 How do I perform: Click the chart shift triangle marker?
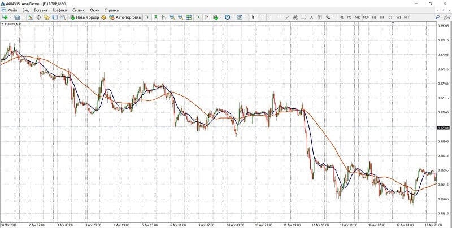393,23
